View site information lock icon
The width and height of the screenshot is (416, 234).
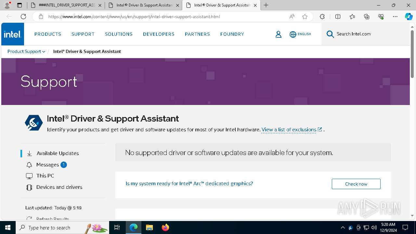point(41,17)
